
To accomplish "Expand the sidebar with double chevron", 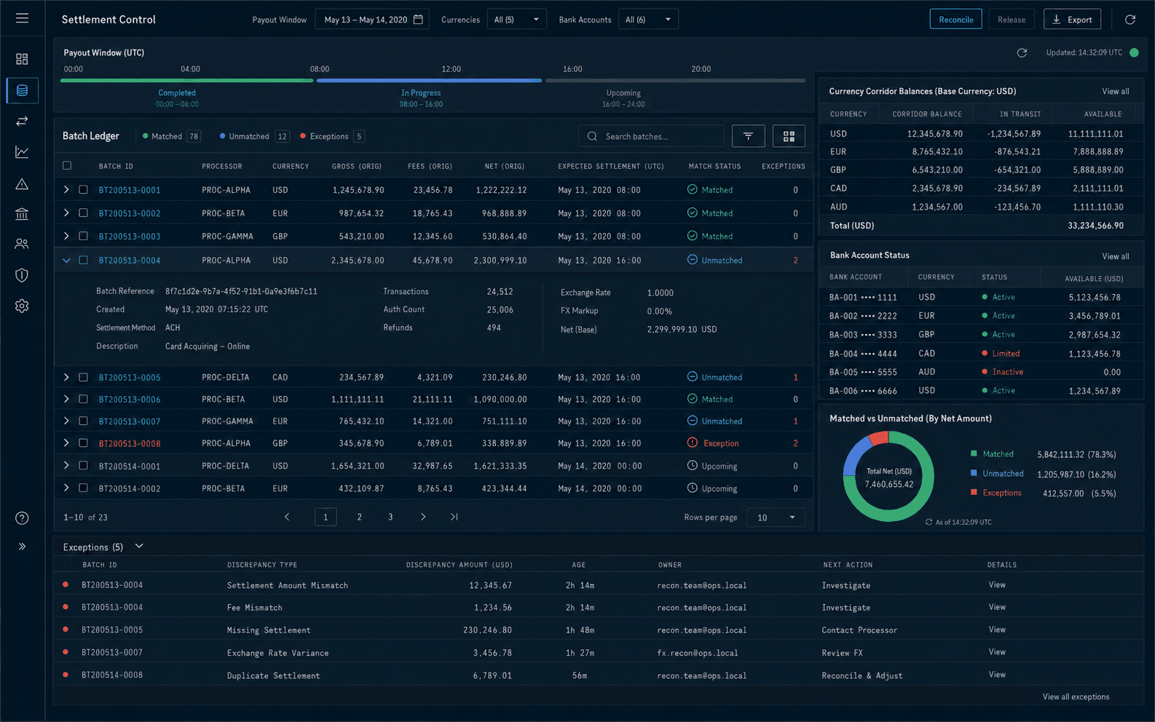I will pyautogui.click(x=22, y=546).
